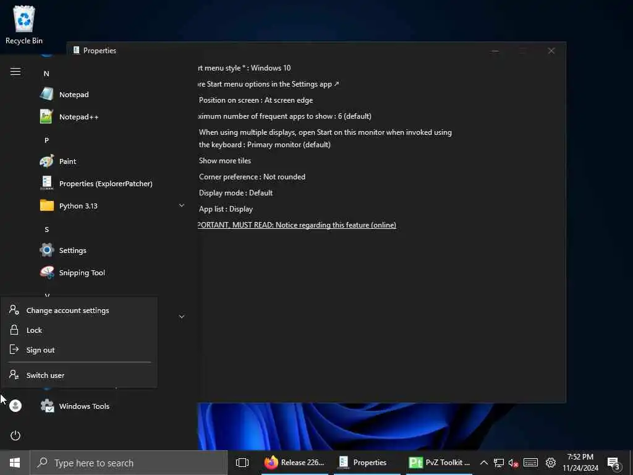Toggle Show more tiles option
The width and height of the screenshot is (633, 475).
click(225, 161)
